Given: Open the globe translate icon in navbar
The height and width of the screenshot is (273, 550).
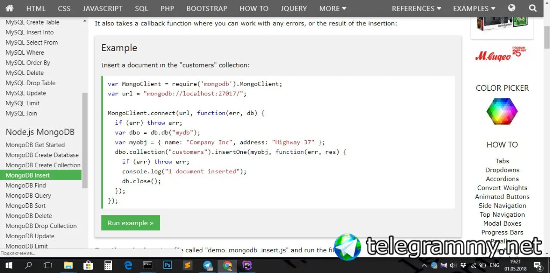Looking at the screenshot, I should coord(511,8).
